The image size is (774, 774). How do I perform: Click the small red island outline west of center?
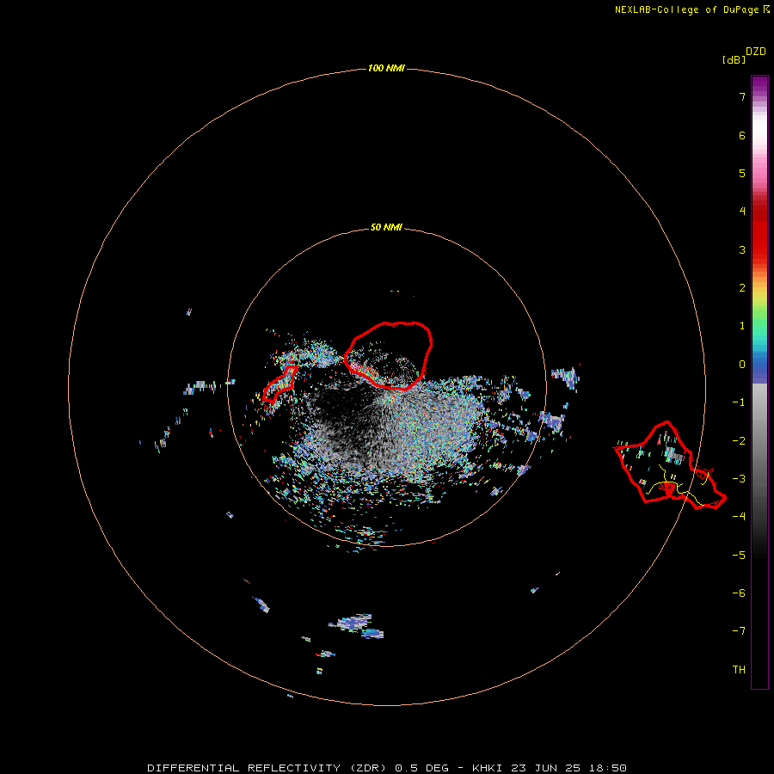(279, 384)
